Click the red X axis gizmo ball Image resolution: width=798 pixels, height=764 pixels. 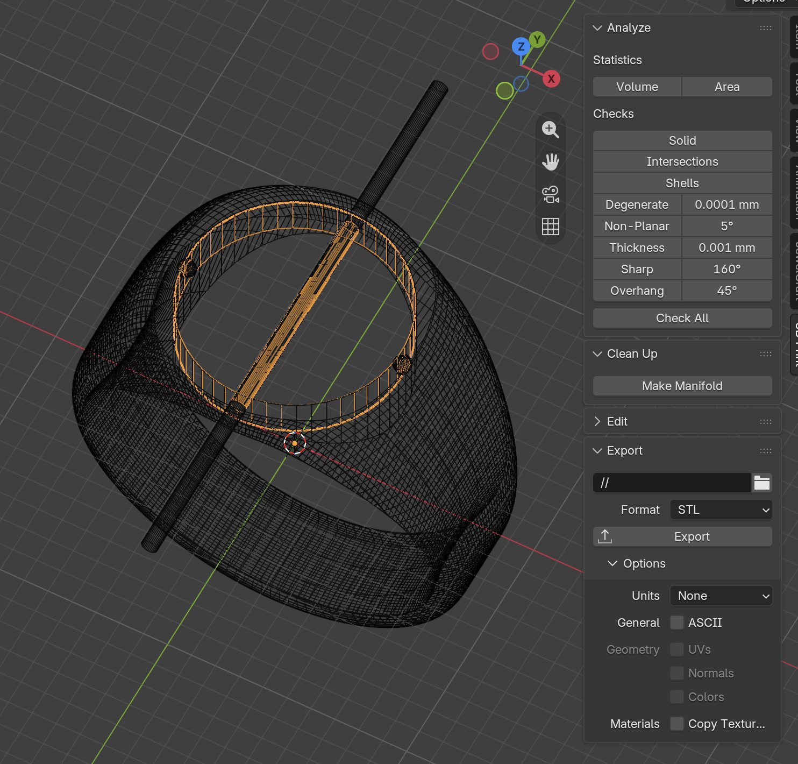pos(551,79)
